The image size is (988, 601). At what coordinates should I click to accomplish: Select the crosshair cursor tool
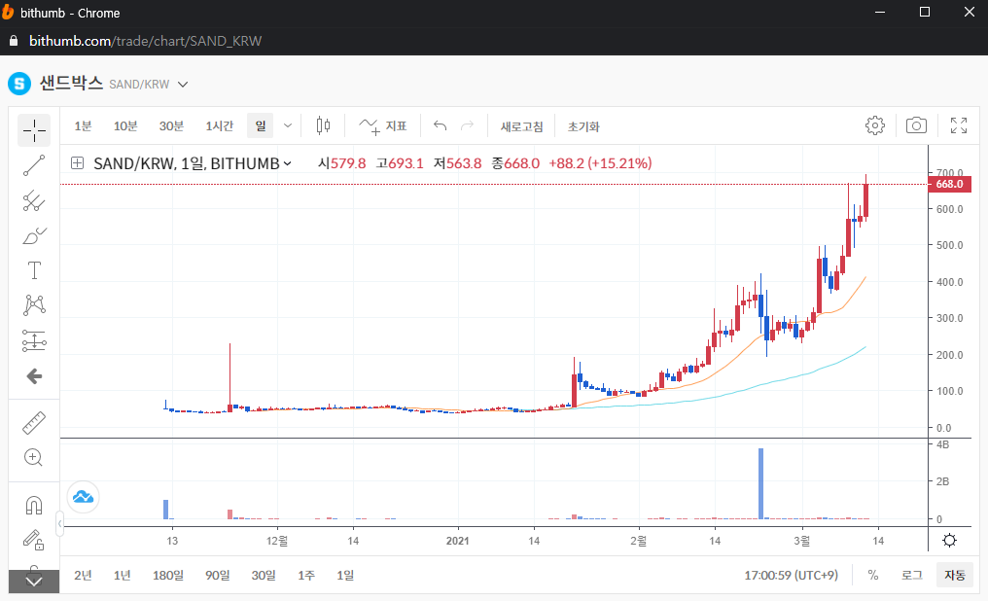tap(34, 131)
